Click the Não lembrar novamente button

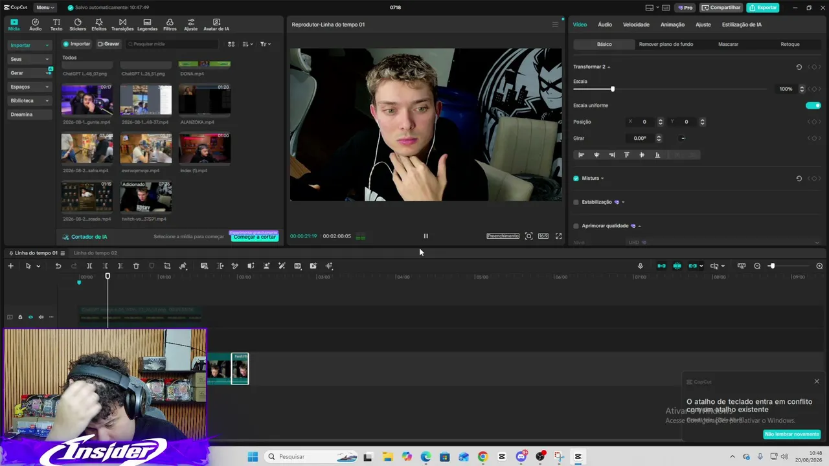[x=792, y=434]
